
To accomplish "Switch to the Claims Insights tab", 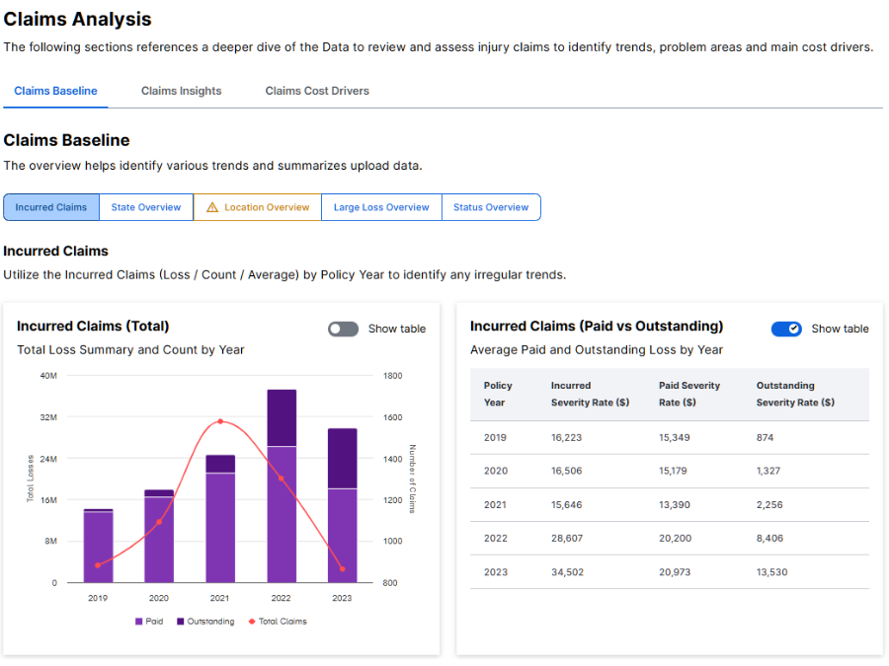I will [x=181, y=90].
